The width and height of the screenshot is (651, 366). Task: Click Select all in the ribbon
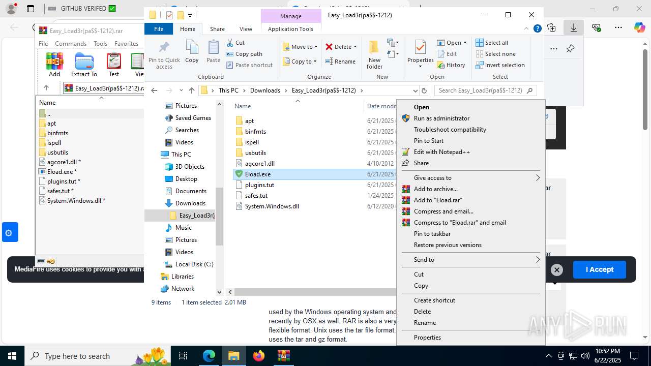pyautogui.click(x=492, y=43)
